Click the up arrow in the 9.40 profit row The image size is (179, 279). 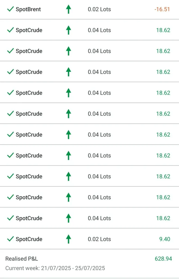click(x=69, y=239)
